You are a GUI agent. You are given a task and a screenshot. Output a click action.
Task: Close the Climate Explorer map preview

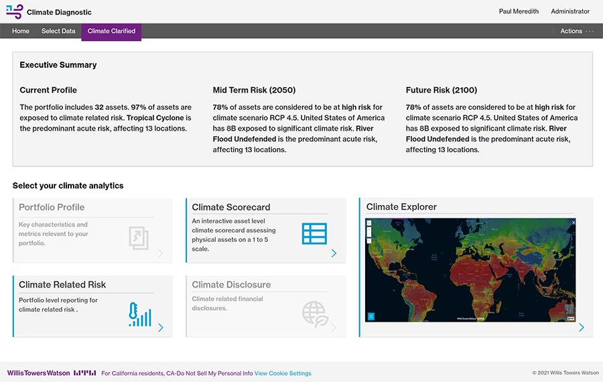pos(573,222)
